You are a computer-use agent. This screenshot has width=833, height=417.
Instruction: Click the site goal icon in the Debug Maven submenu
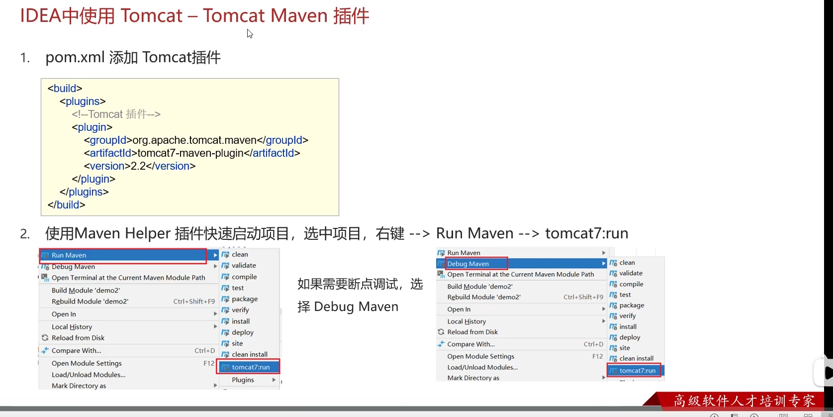coord(613,348)
